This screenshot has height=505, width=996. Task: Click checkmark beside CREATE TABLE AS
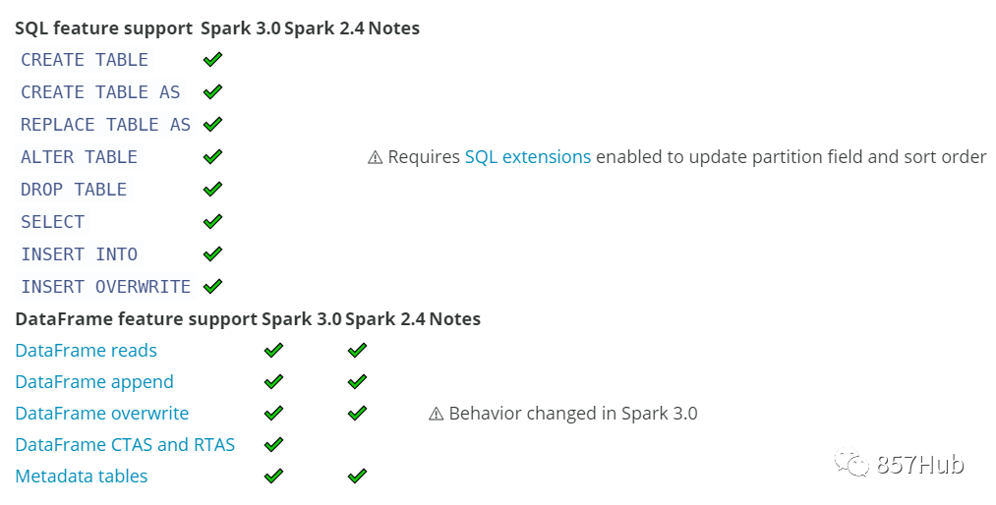point(212,92)
